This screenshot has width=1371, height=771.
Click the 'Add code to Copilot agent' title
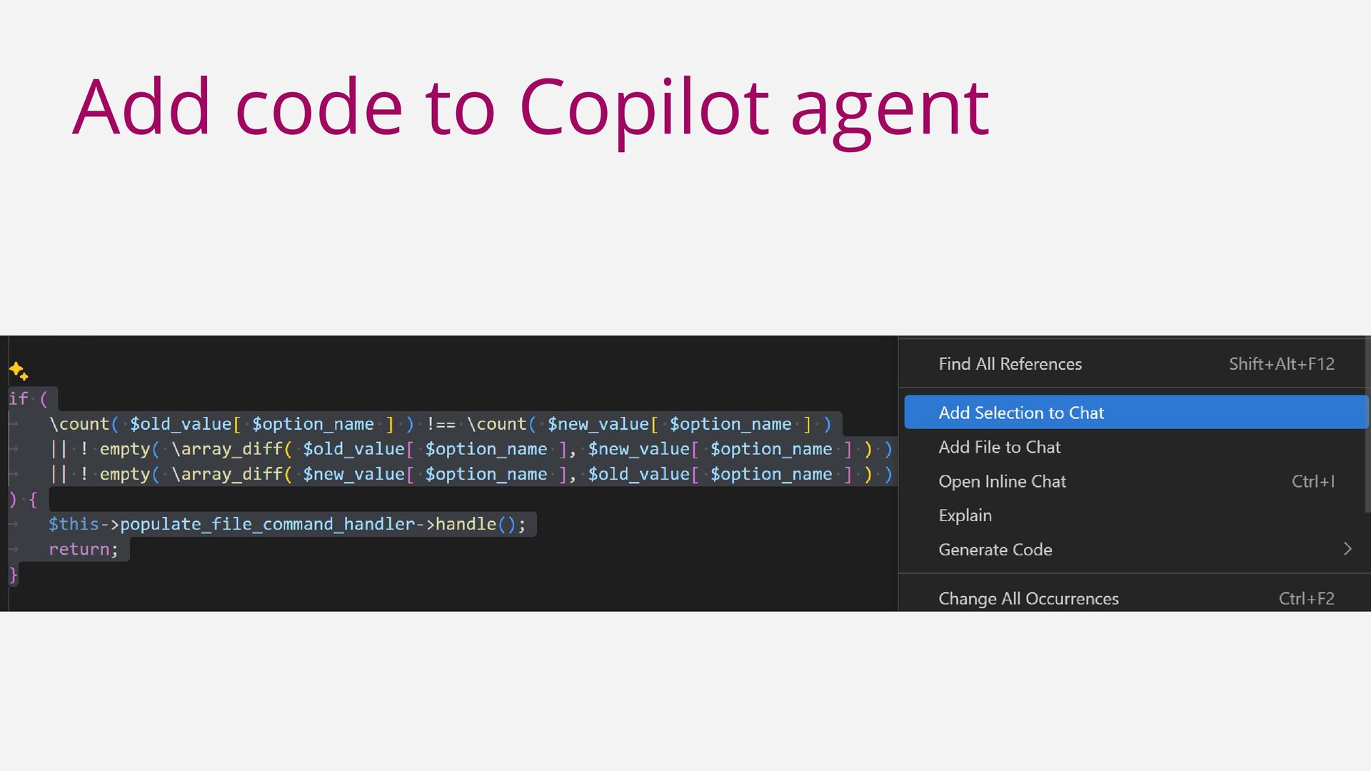tap(530, 107)
